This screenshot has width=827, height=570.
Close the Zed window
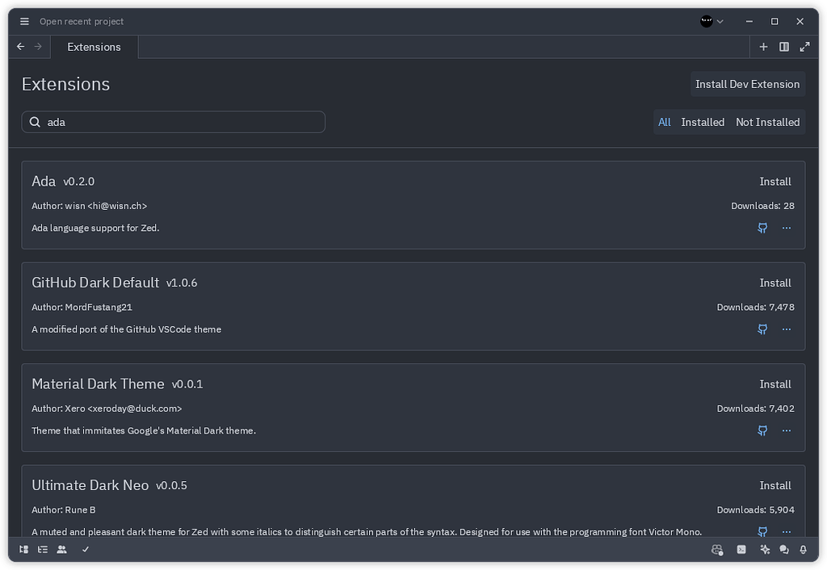tap(800, 21)
